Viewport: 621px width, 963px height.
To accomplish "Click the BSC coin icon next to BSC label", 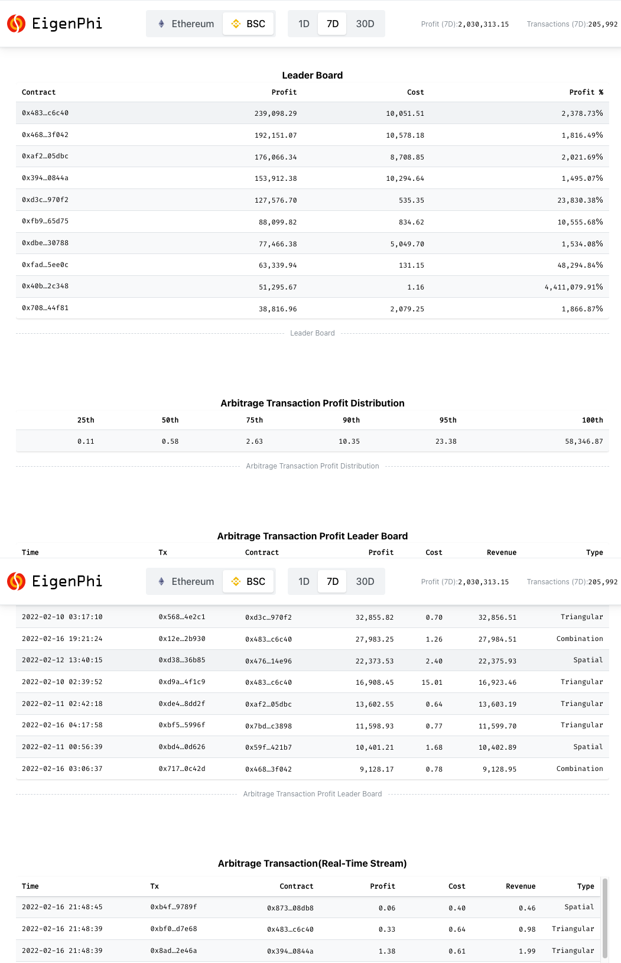I will (x=235, y=24).
